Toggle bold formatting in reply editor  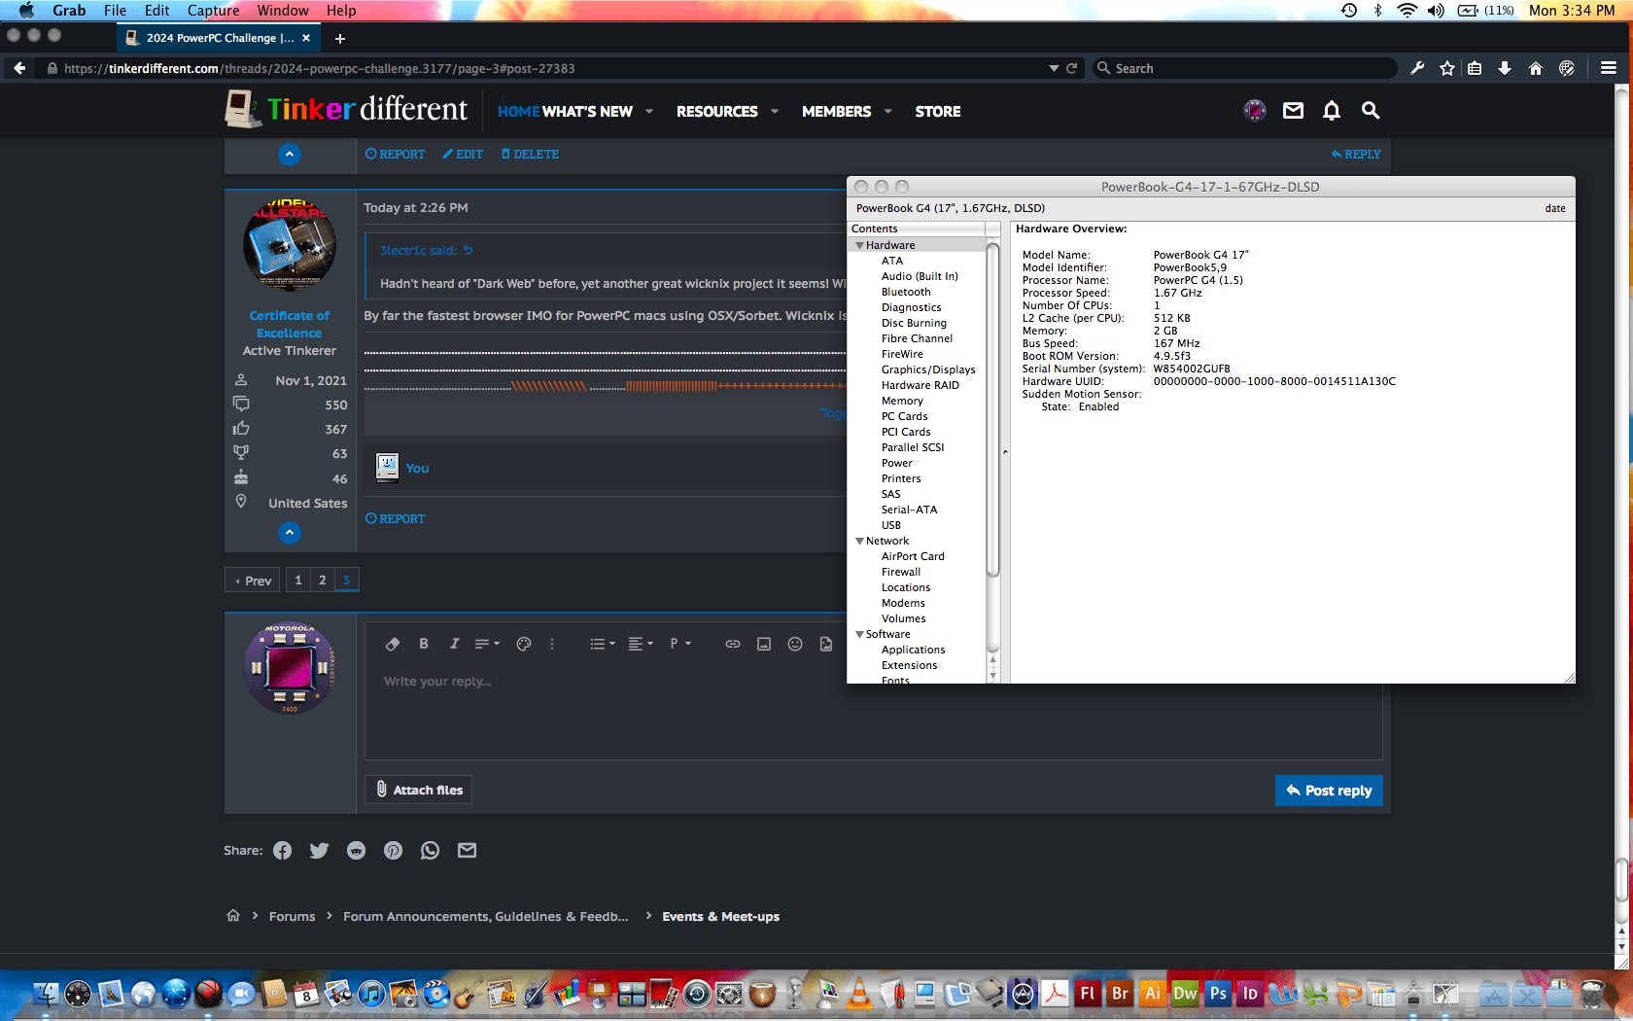click(424, 644)
